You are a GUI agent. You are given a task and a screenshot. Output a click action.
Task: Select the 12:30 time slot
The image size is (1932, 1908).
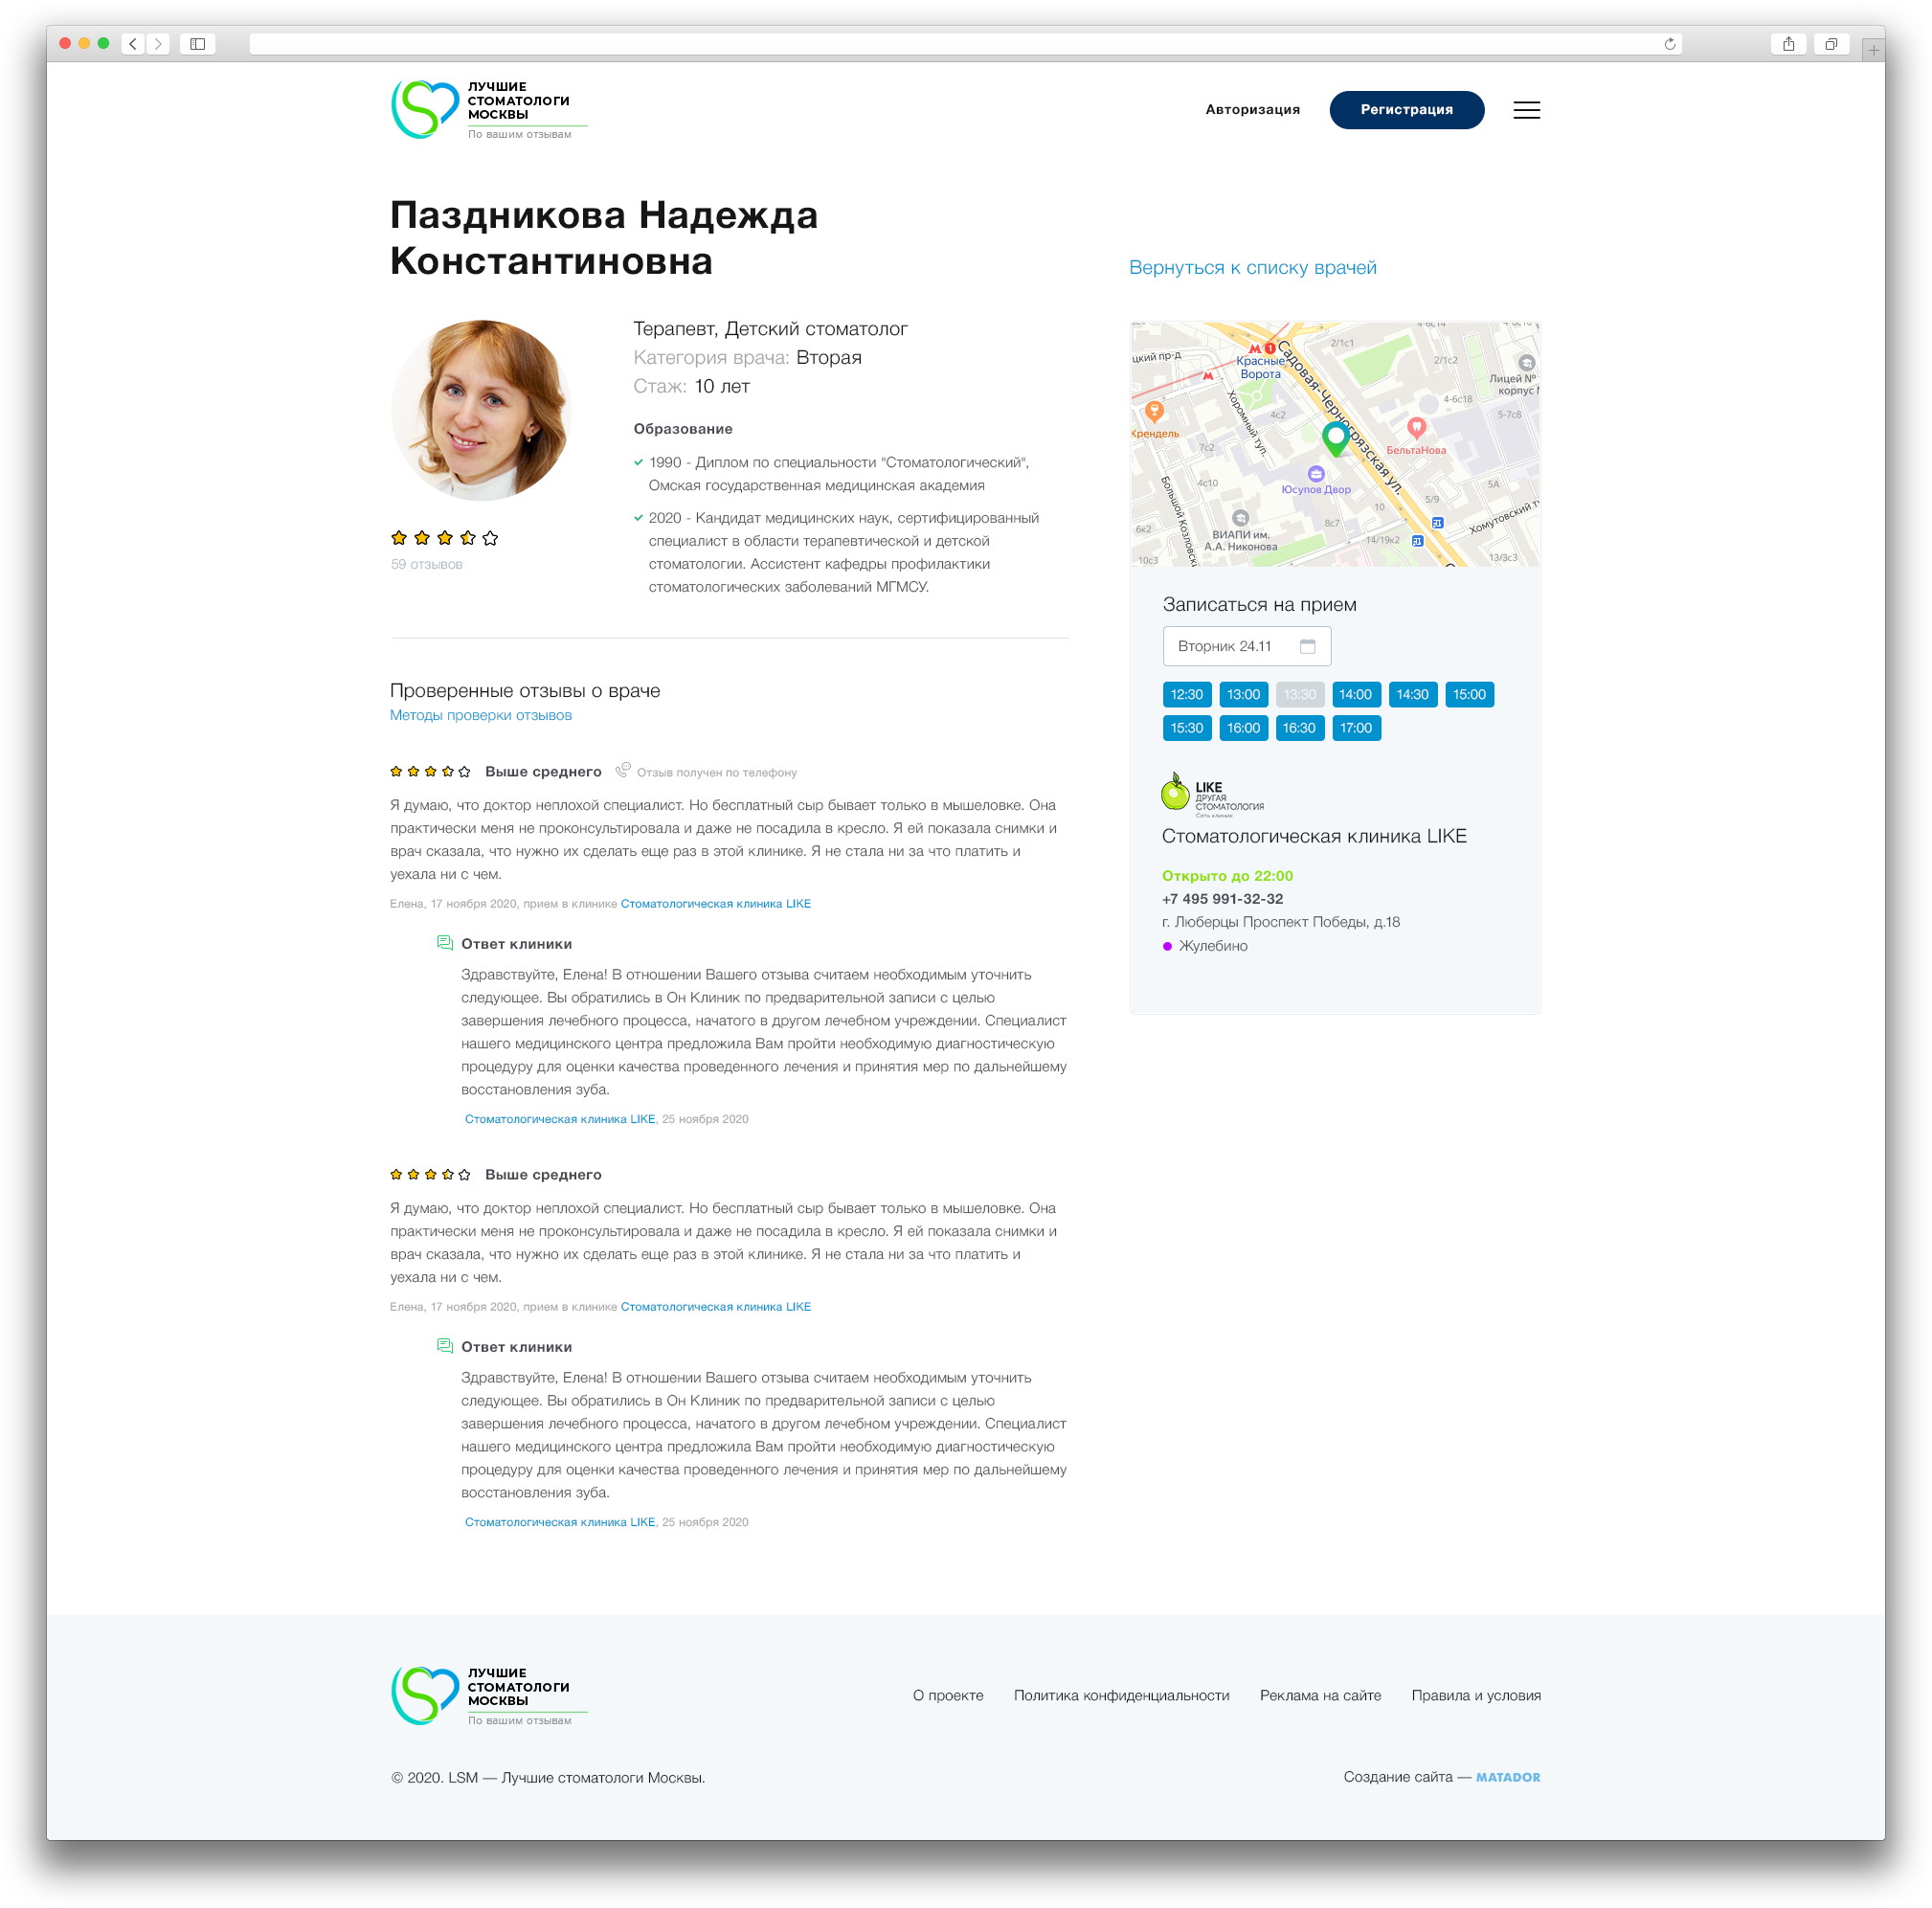[x=1187, y=694]
